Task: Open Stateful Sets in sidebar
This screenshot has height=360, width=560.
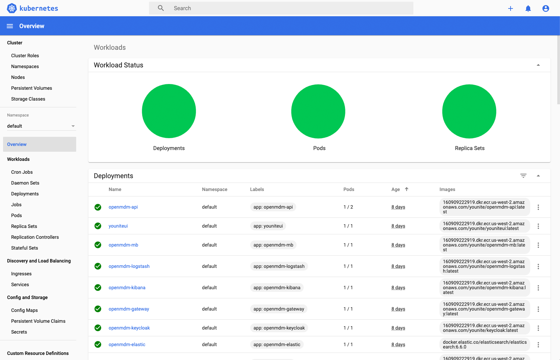Action: tap(24, 248)
